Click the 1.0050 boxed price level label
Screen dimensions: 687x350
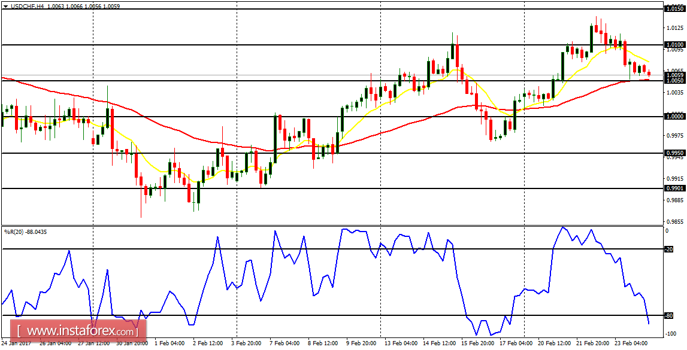tap(675, 81)
